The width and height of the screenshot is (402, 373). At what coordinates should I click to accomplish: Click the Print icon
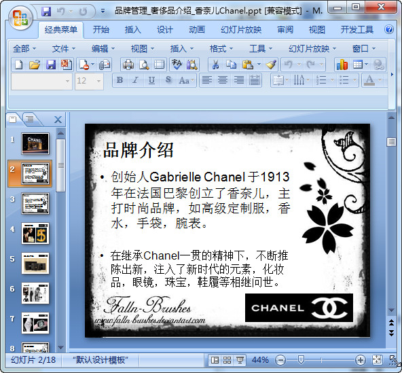[x=128, y=65]
